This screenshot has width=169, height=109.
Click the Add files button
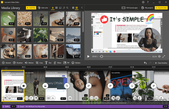click(31, 8)
